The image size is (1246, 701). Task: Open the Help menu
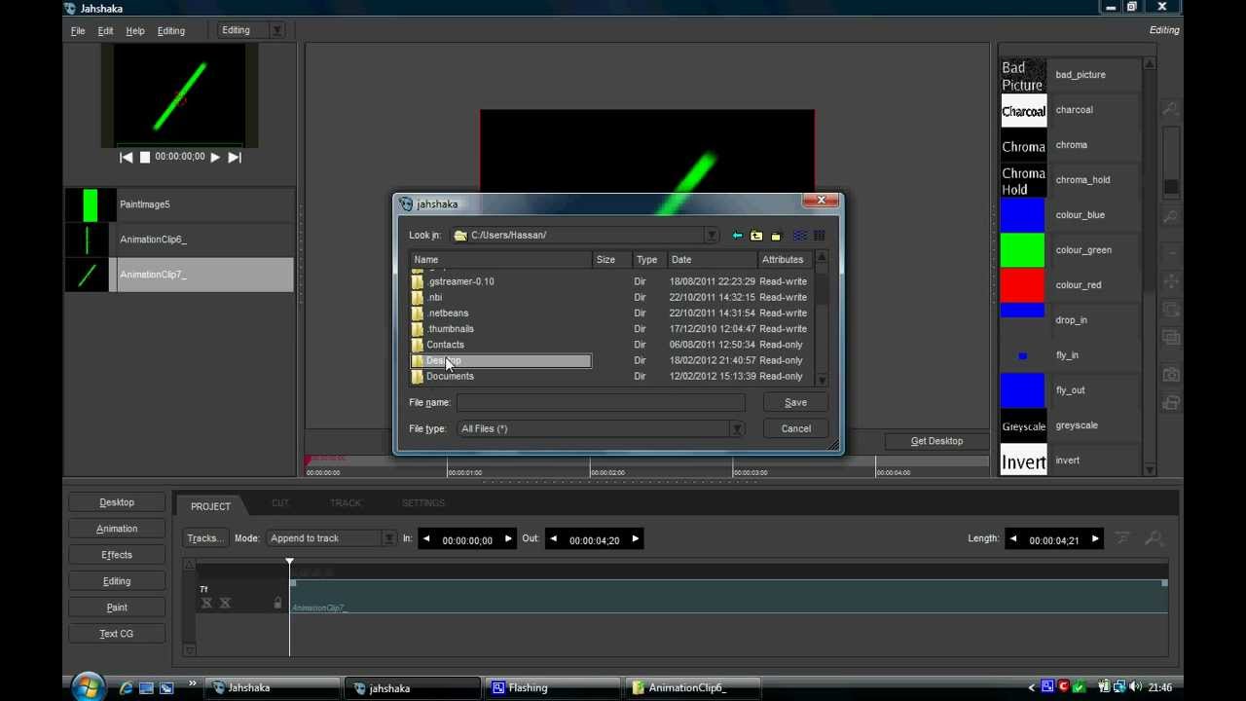[135, 30]
